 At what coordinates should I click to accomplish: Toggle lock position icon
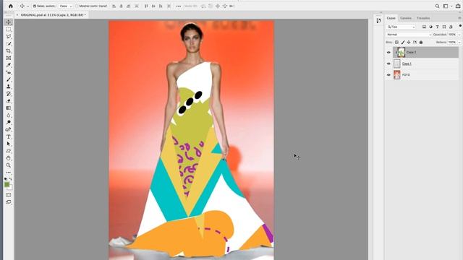(x=409, y=43)
